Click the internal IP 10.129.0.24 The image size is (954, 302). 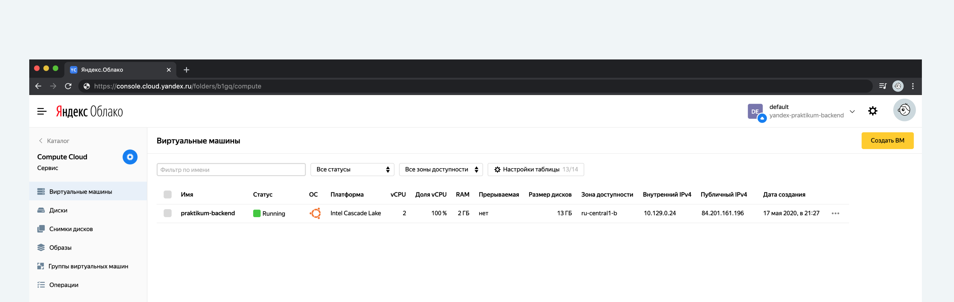(660, 213)
